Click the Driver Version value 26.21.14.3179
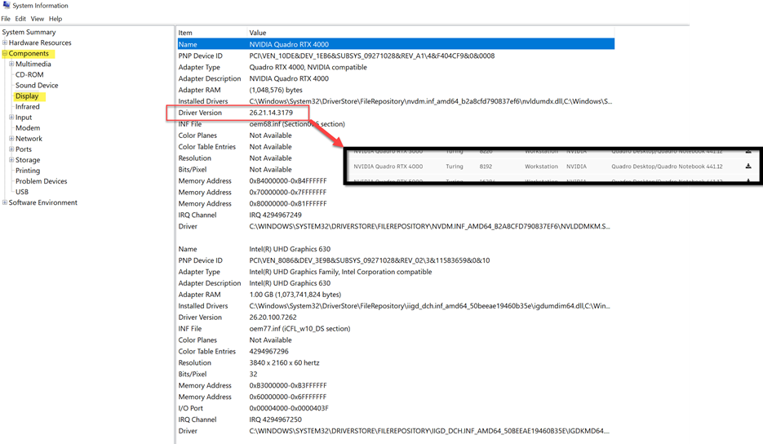This screenshot has width=763, height=444. 271,113
